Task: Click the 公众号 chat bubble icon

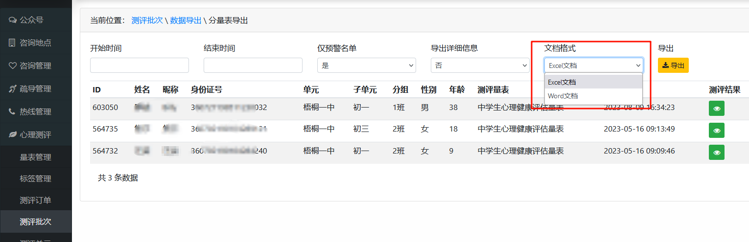Action: pyautogui.click(x=12, y=20)
